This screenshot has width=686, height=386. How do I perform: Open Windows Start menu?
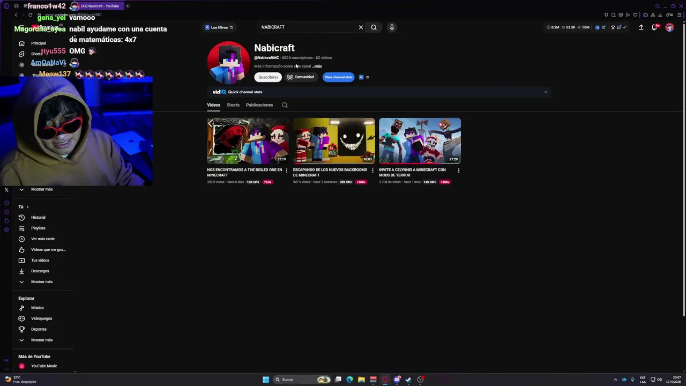pos(266,380)
